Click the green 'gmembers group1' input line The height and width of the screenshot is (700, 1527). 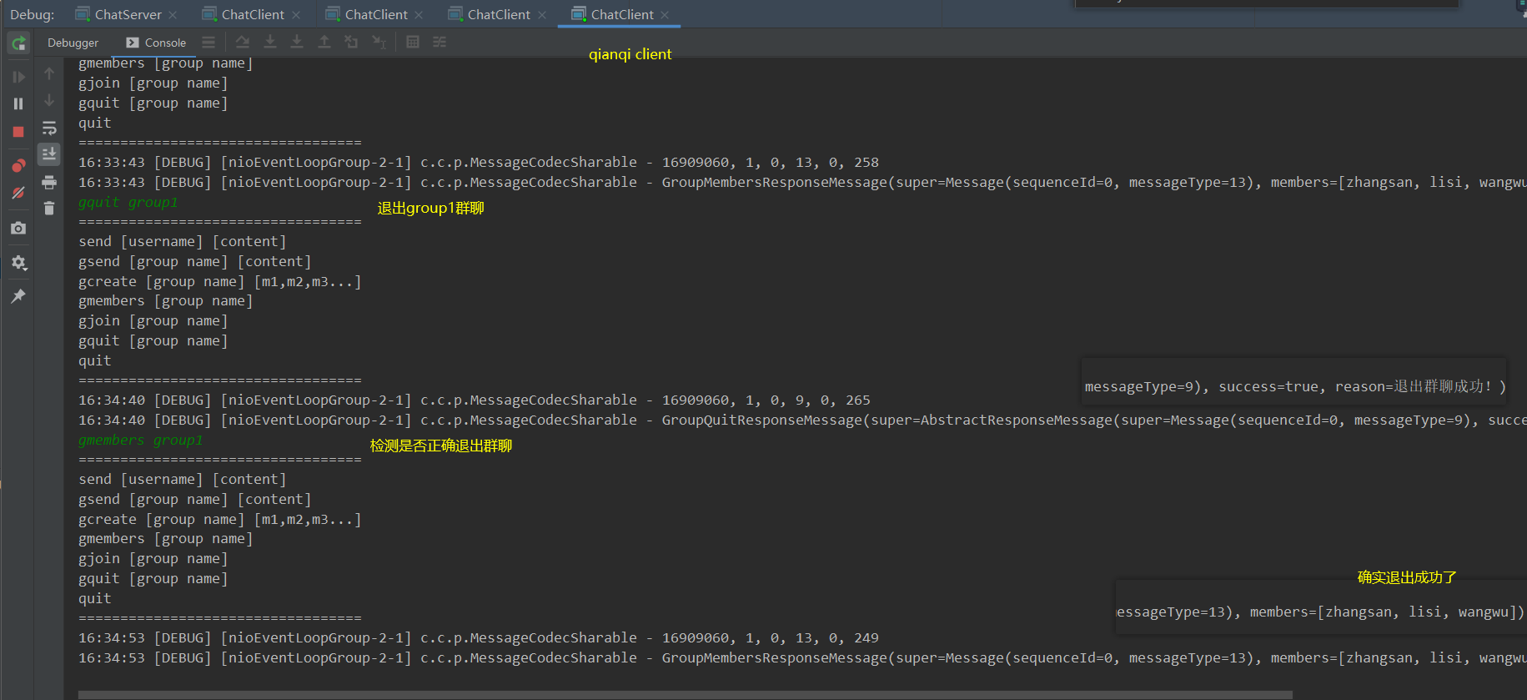(141, 440)
